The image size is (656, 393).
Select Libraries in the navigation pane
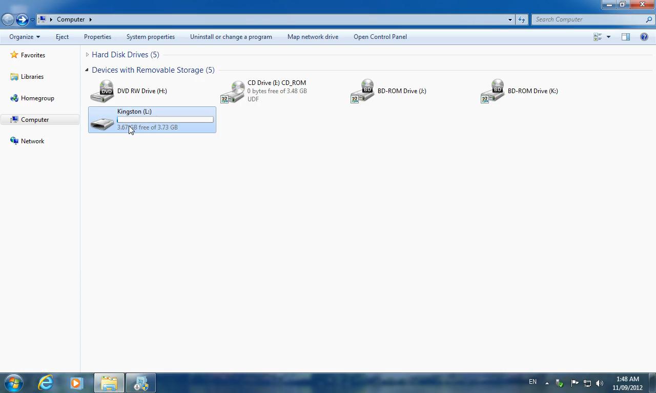32,77
